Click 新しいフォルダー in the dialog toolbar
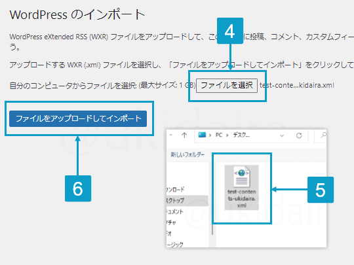Screen dimensions: 354x265 click(x=187, y=154)
